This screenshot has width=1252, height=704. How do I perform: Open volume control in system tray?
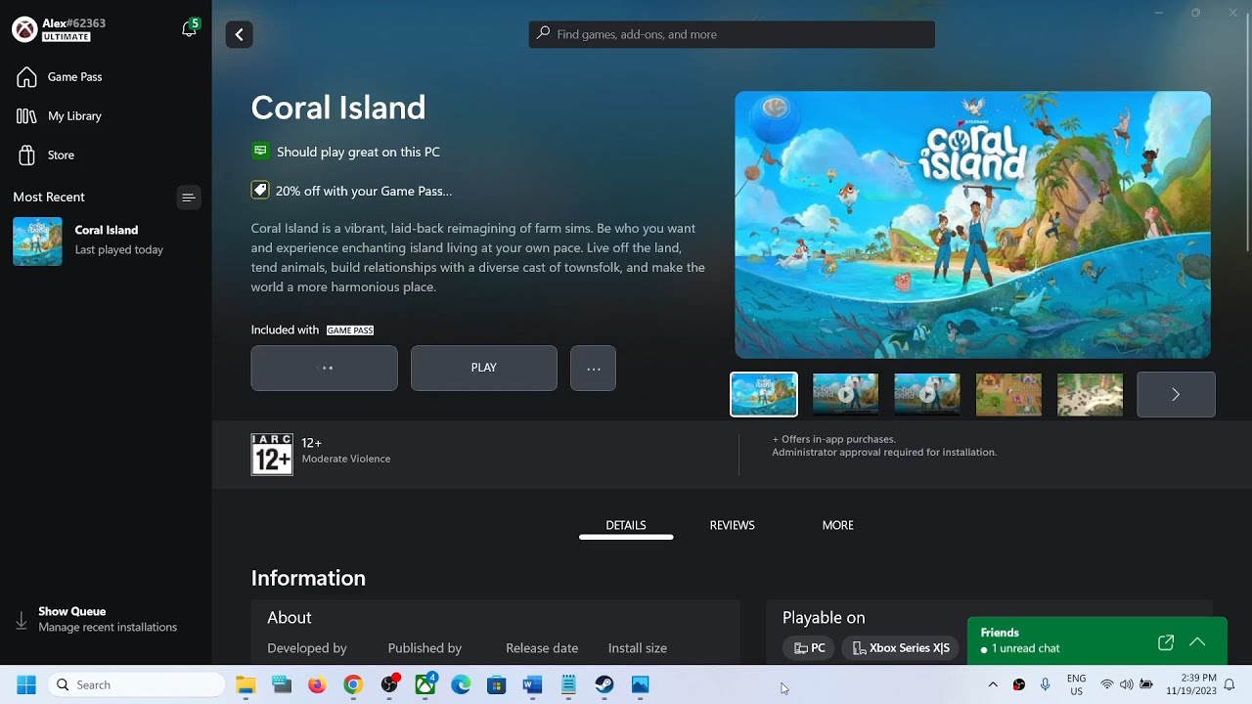tap(1126, 684)
